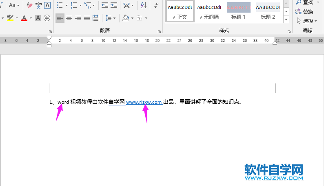Click the right indent ruler marker
Image resolution: width=324 pixels, height=186 pixels.
(275, 42)
